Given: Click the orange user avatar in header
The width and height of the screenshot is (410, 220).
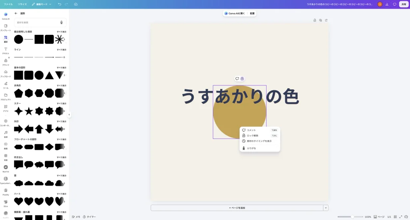Looking at the screenshot, I should (x=380, y=4).
